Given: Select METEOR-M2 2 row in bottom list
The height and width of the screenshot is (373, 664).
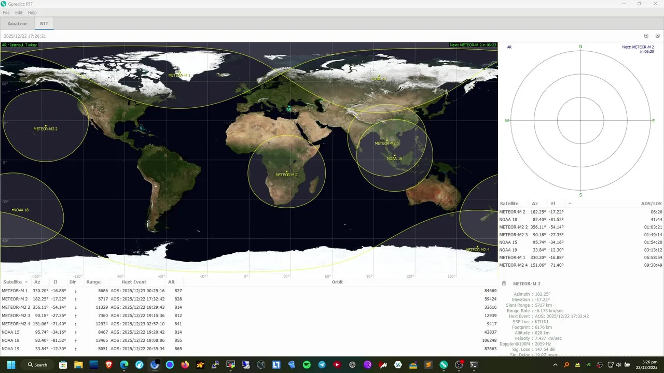Looking at the screenshot, I should [249, 307].
